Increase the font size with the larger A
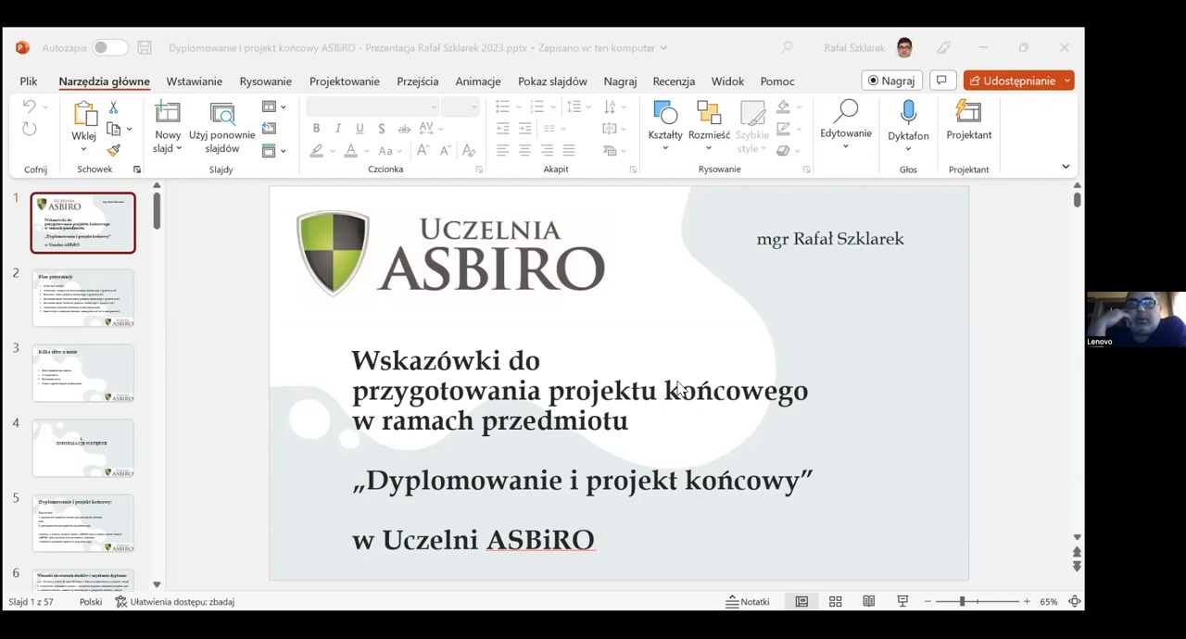This screenshot has height=639, width=1186. (x=423, y=150)
